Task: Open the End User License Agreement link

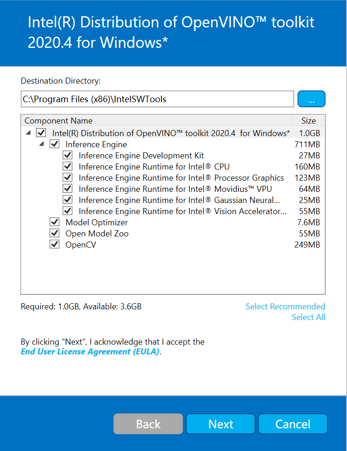Action: pyautogui.click(x=90, y=352)
